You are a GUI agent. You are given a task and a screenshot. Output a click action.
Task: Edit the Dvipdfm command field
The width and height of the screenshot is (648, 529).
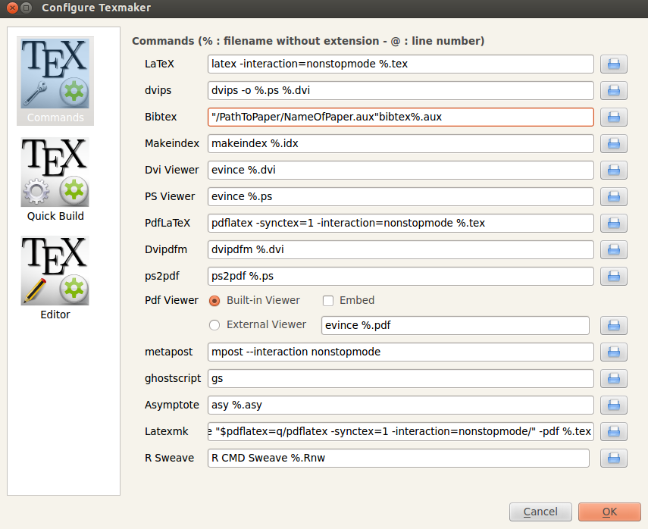coord(400,249)
